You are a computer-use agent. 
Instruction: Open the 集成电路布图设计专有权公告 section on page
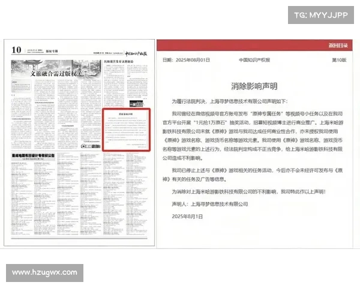[x=33, y=156]
